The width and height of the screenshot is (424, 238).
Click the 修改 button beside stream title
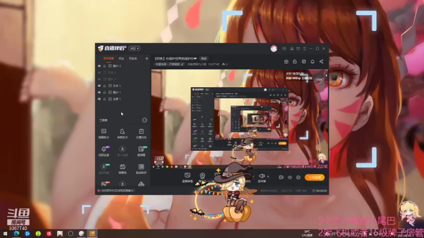pos(204,59)
